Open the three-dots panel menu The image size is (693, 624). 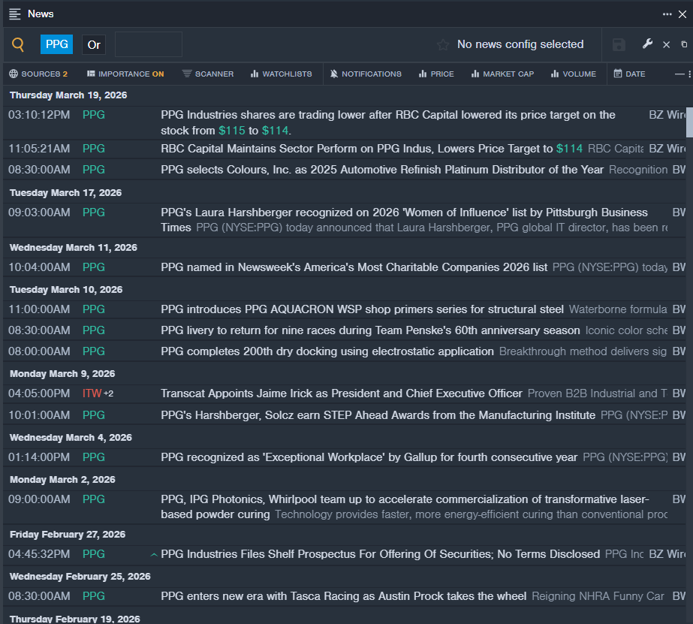(667, 14)
